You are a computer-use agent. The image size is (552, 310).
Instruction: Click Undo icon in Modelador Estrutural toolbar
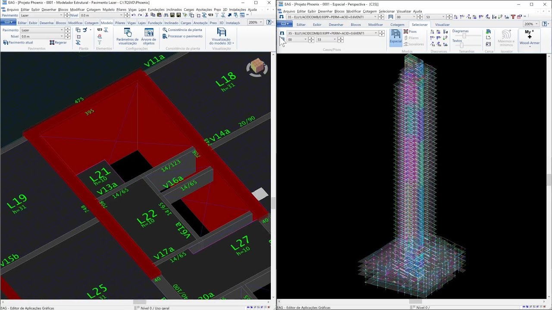coord(134,15)
